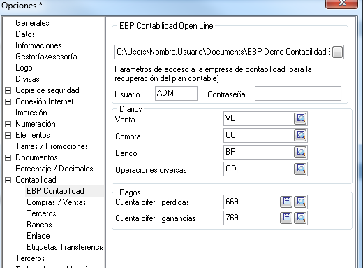Image resolution: width=363 pixels, height=268 pixels.
Task: Open lookup icon for Venta journal
Action: tap(300, 118)
